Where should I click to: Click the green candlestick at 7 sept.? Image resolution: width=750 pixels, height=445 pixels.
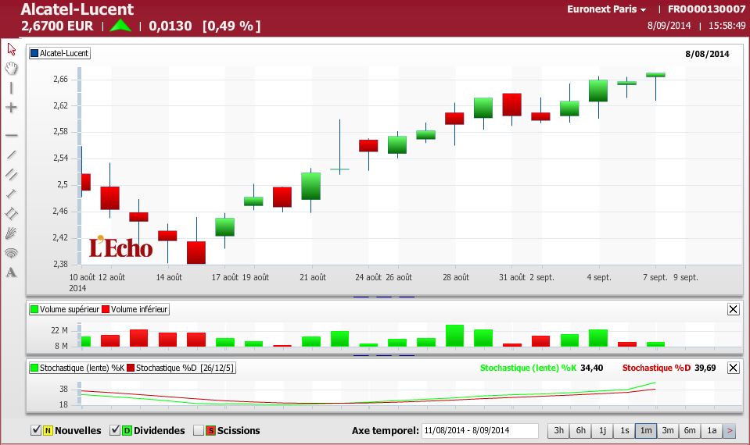(x=655, y=75)
